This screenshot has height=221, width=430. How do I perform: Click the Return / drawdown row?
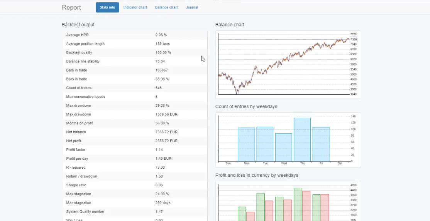(134, 176)
